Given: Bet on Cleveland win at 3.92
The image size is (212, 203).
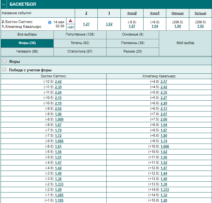Looking at the screenshot, I should (x=109, y=24).
